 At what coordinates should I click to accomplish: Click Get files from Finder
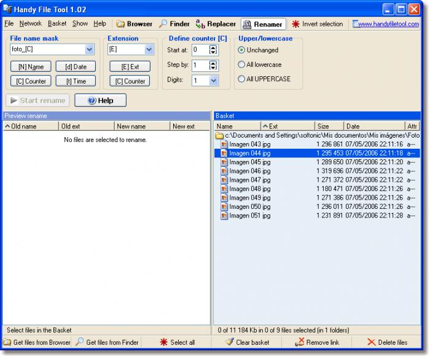pyautogui.click(x=107, y=342)
